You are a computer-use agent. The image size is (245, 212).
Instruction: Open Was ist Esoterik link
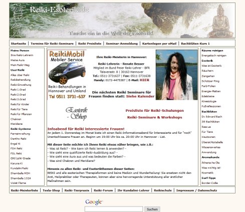(x=211, y=66)
